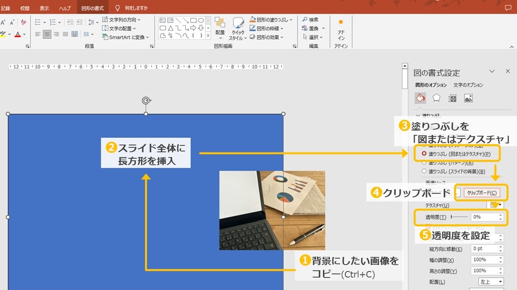Expand the shapes gallery more arrow

(x=208, y=36)
